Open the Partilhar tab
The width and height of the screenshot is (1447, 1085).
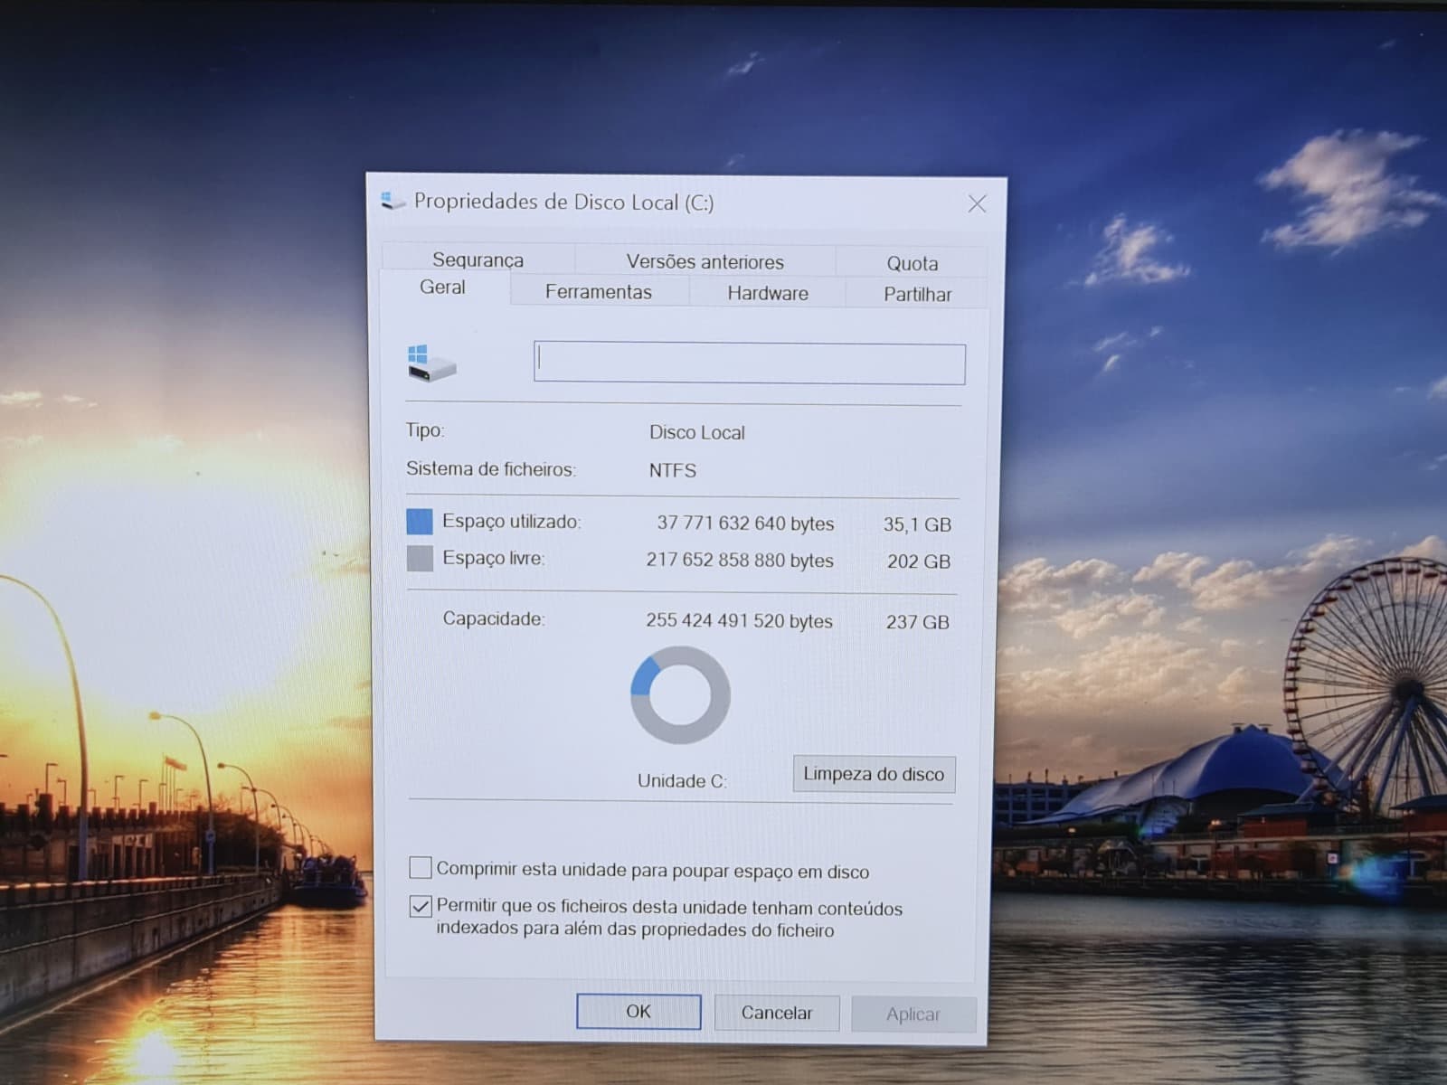pyautogui.click(x=917, y=294)
